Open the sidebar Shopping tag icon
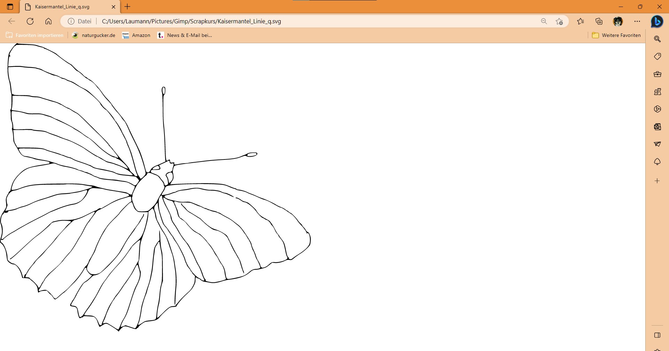The width and height of the screenshot is (669, 351). coord(657,56)
